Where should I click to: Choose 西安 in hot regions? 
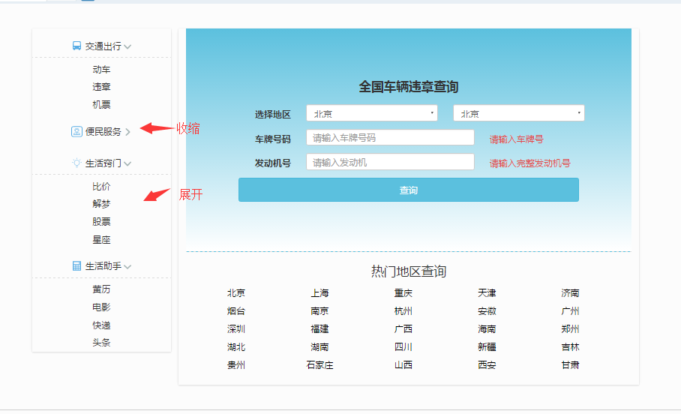pyautogui.click(x=487, y=365)
